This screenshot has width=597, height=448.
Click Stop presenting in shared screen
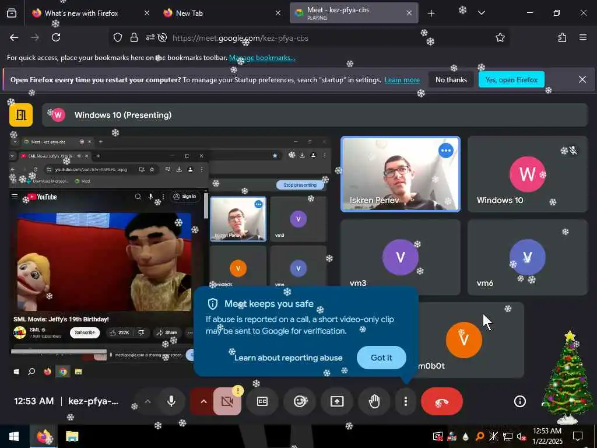click(x=300, y=185)
